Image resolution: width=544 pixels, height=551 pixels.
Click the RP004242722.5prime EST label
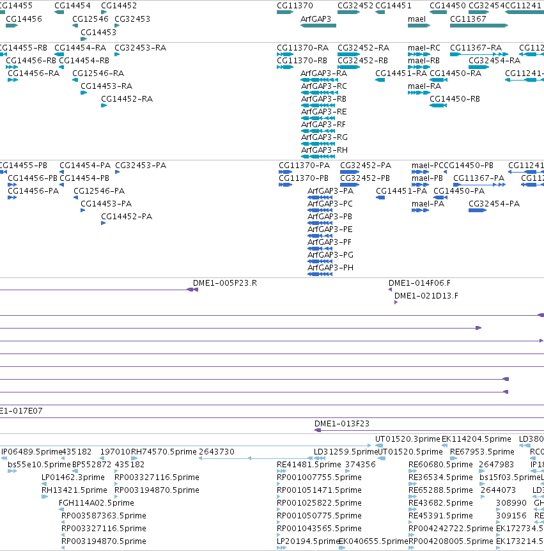[451, 529]
